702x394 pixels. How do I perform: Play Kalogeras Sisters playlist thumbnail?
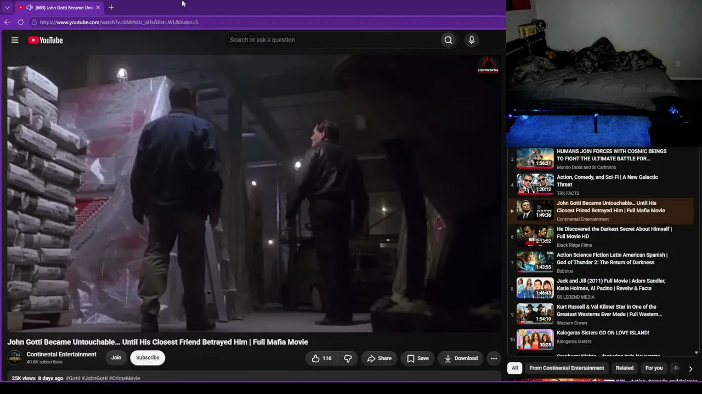[535, 339]
